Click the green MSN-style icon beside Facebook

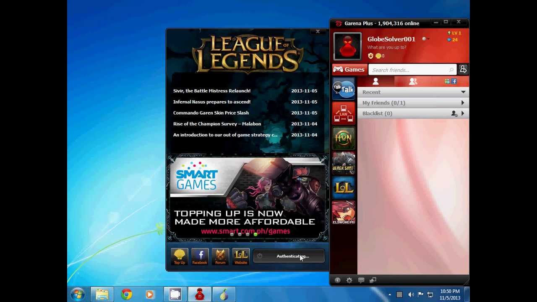447,81
